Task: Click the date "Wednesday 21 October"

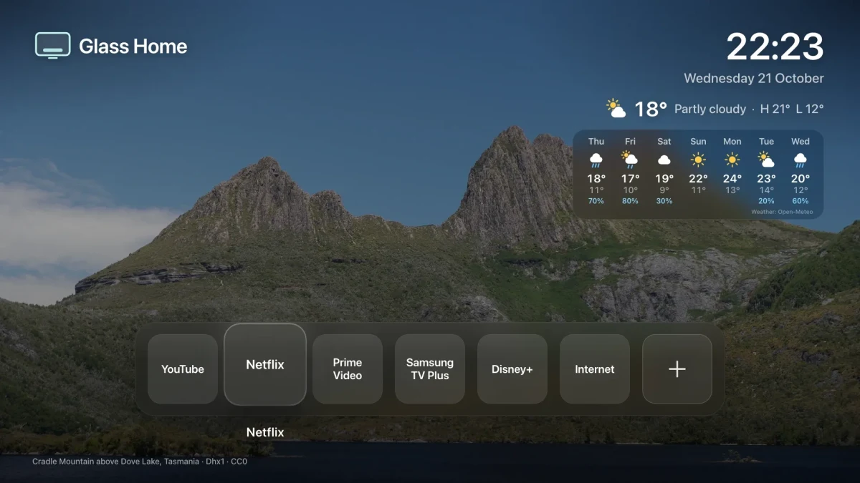Action: (754, 79)
